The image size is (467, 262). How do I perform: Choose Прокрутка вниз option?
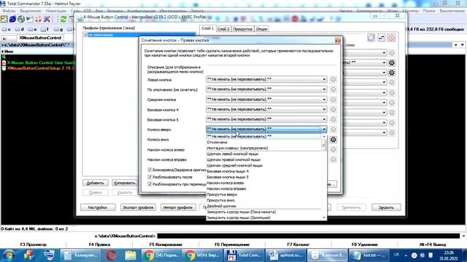264,200
